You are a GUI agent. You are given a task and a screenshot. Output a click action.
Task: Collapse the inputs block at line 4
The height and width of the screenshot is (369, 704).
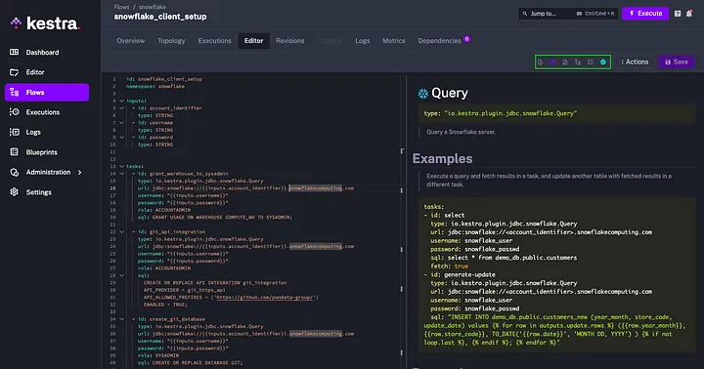tap(121, 101)
